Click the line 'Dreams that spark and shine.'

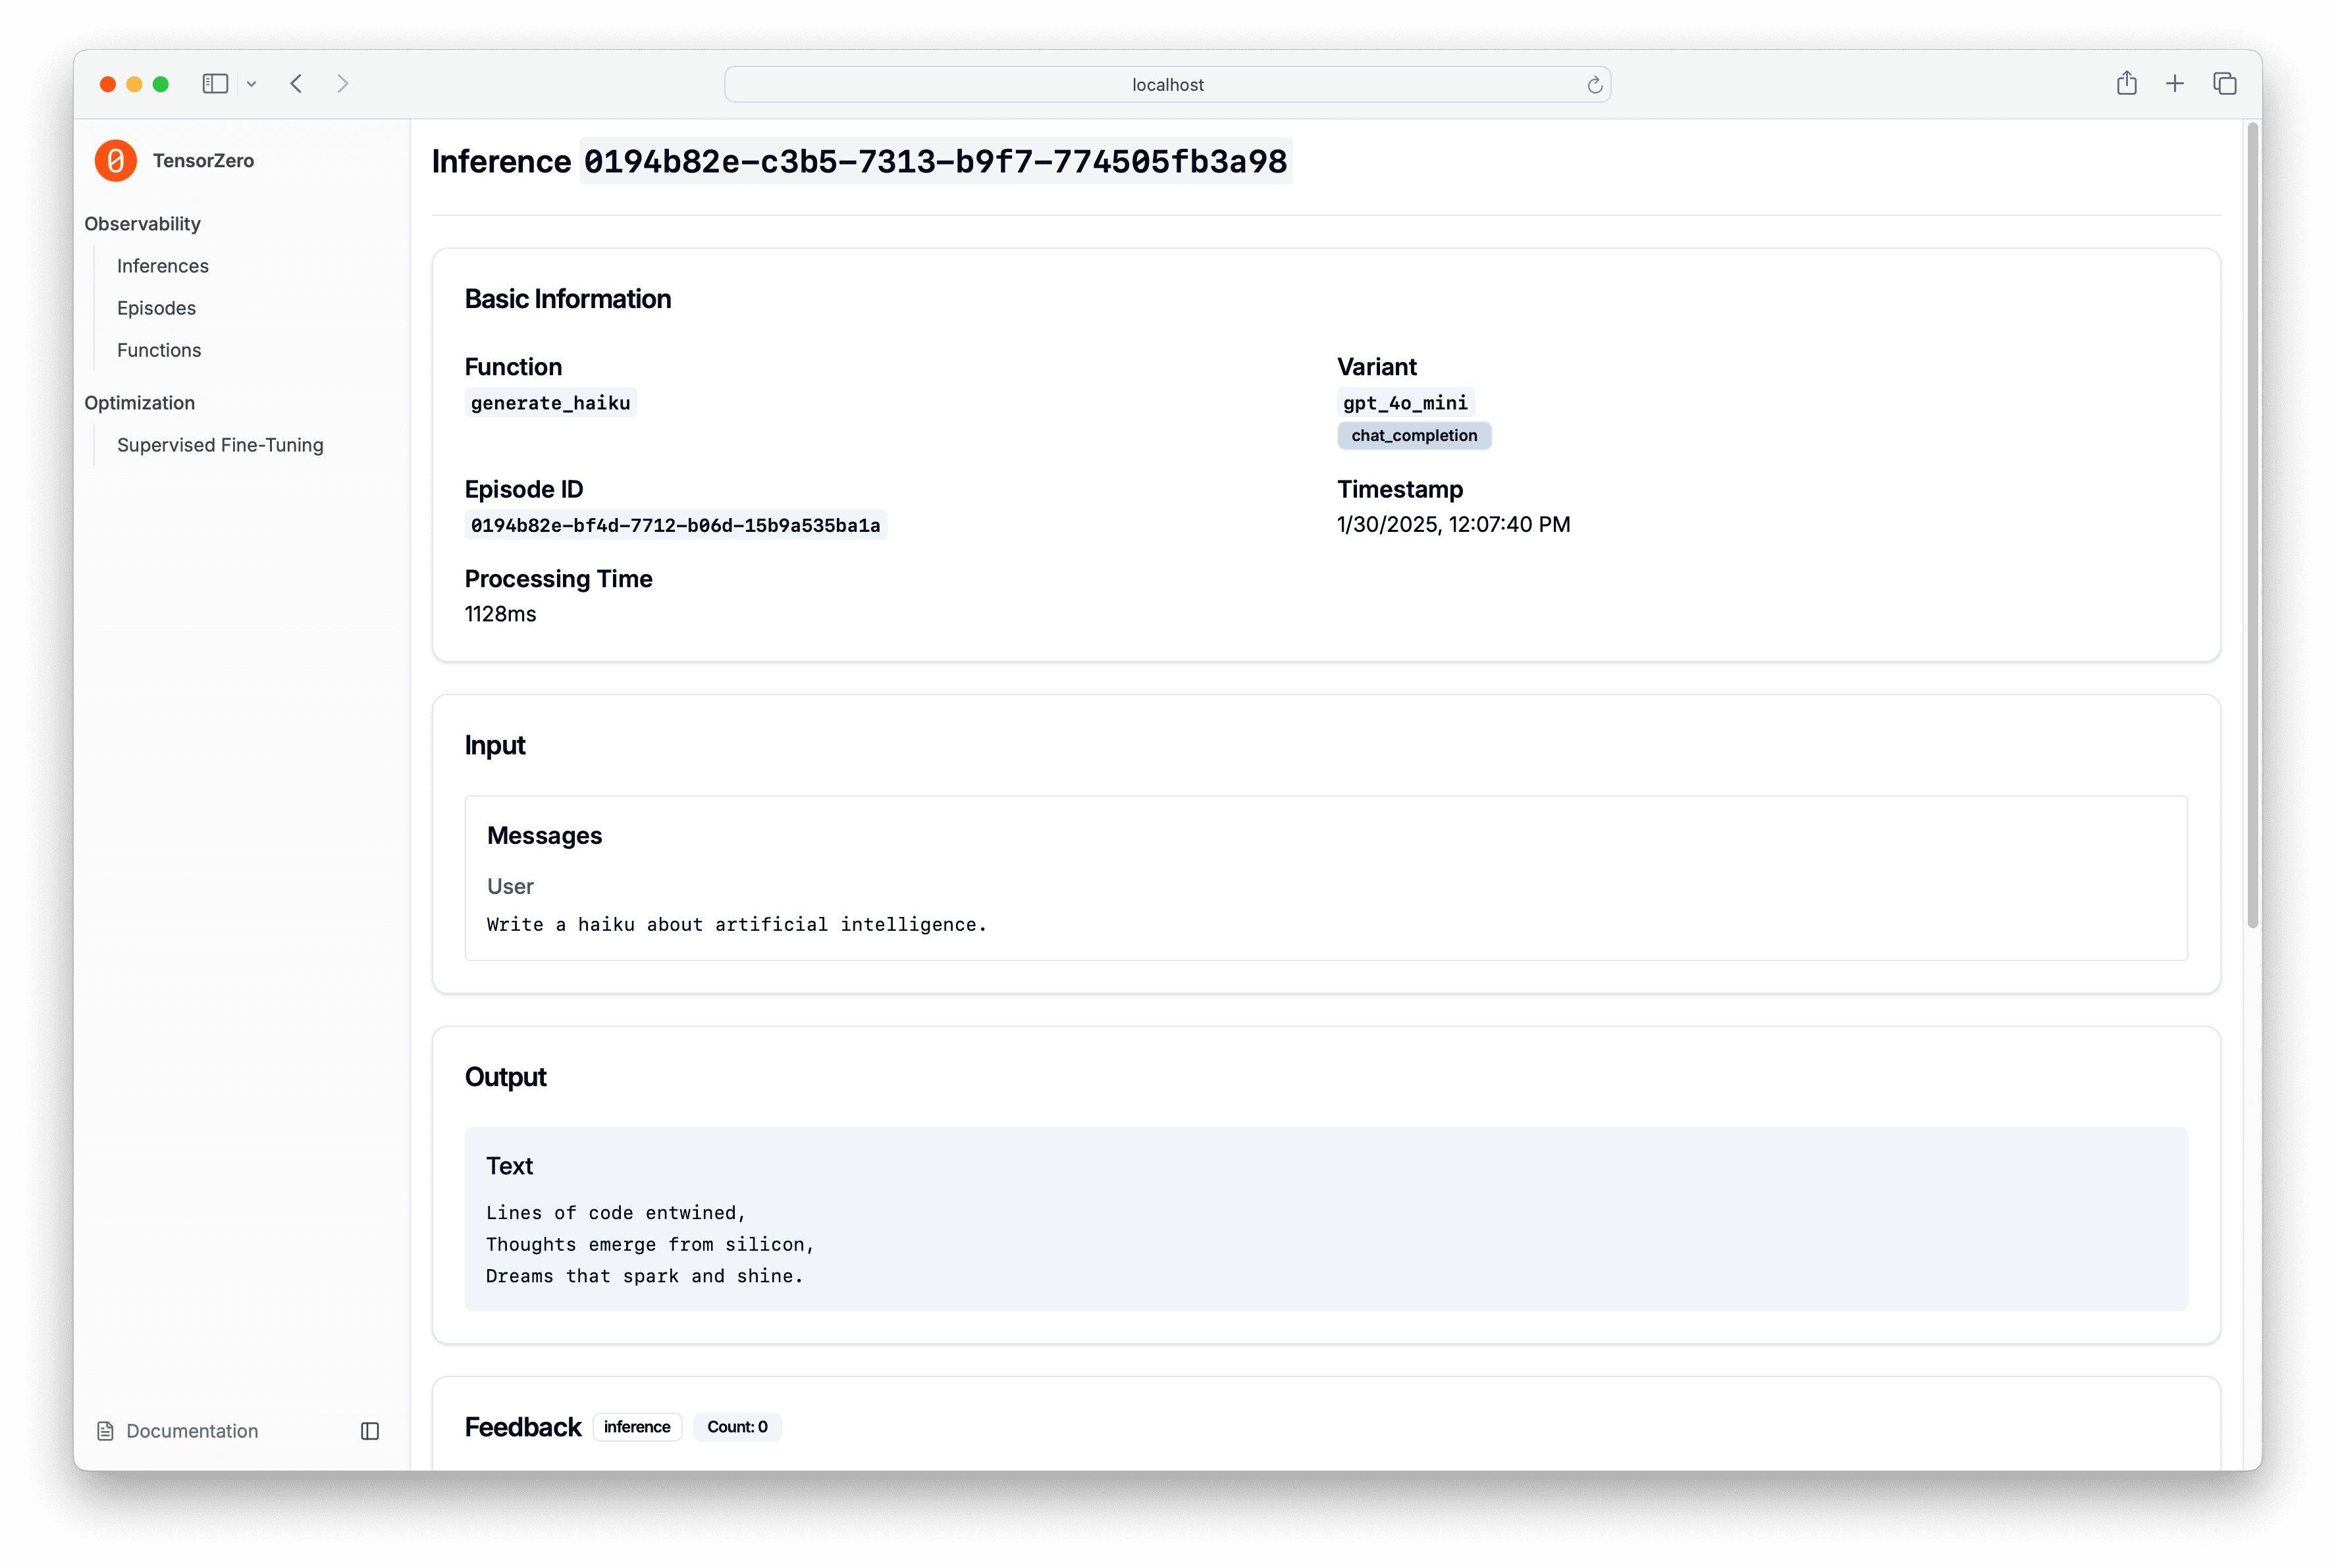tap(644, 1276)
